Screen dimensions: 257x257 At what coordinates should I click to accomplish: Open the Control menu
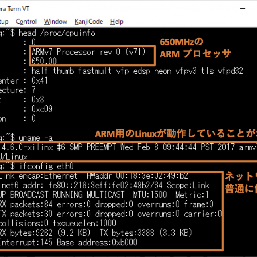point(26,22)
